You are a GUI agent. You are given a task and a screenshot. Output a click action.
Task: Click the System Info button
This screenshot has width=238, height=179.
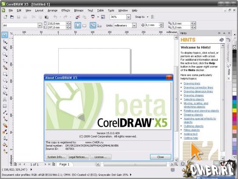tap(56, 157)
